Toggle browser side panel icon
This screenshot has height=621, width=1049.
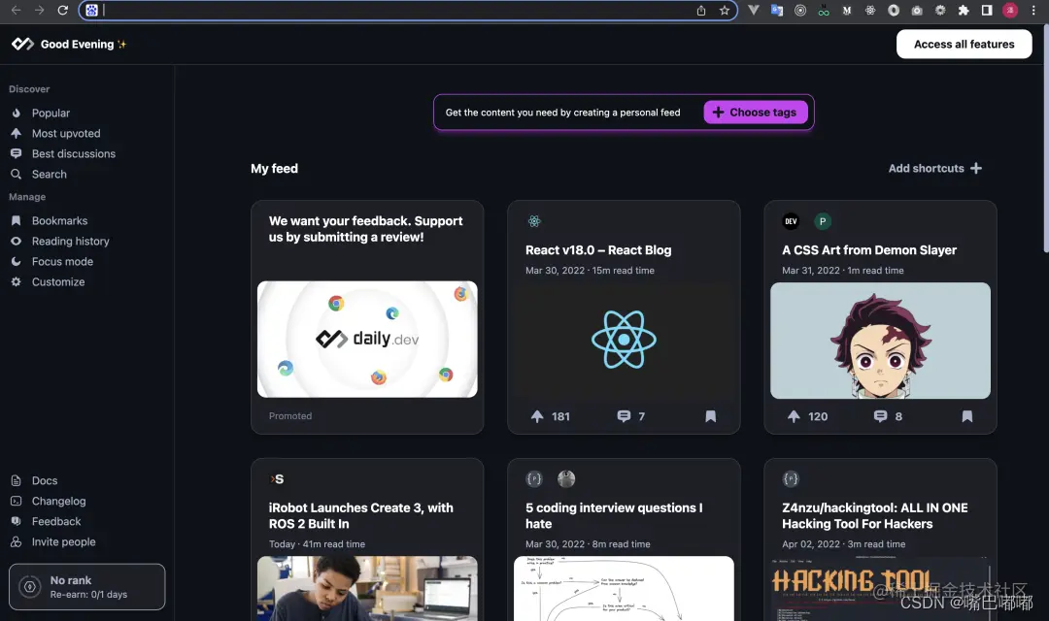[x=987, y=10]
